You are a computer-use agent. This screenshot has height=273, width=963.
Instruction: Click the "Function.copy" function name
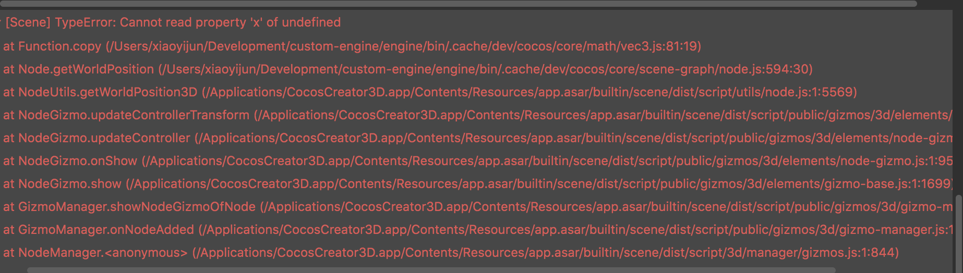click(x=59, y=46)
